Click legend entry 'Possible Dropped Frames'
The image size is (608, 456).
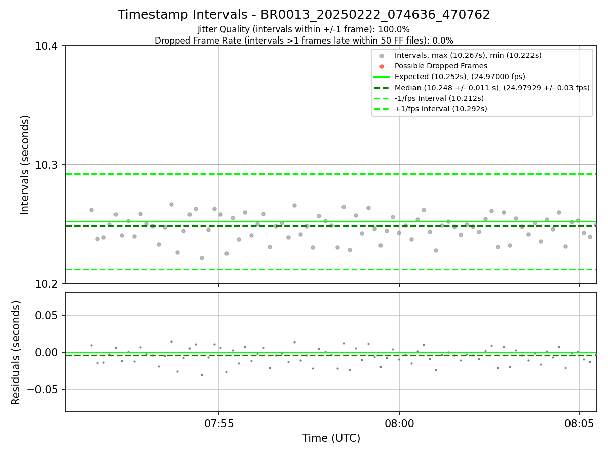click(441, 66)
